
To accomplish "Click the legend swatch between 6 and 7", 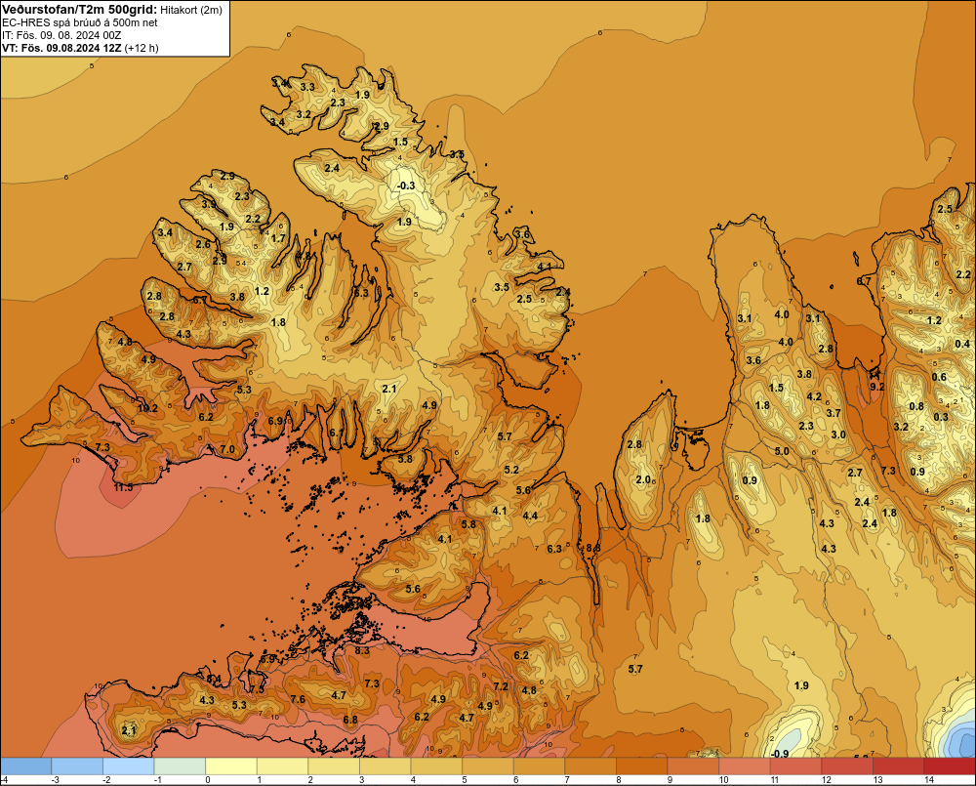I will (x=540, y=766).
